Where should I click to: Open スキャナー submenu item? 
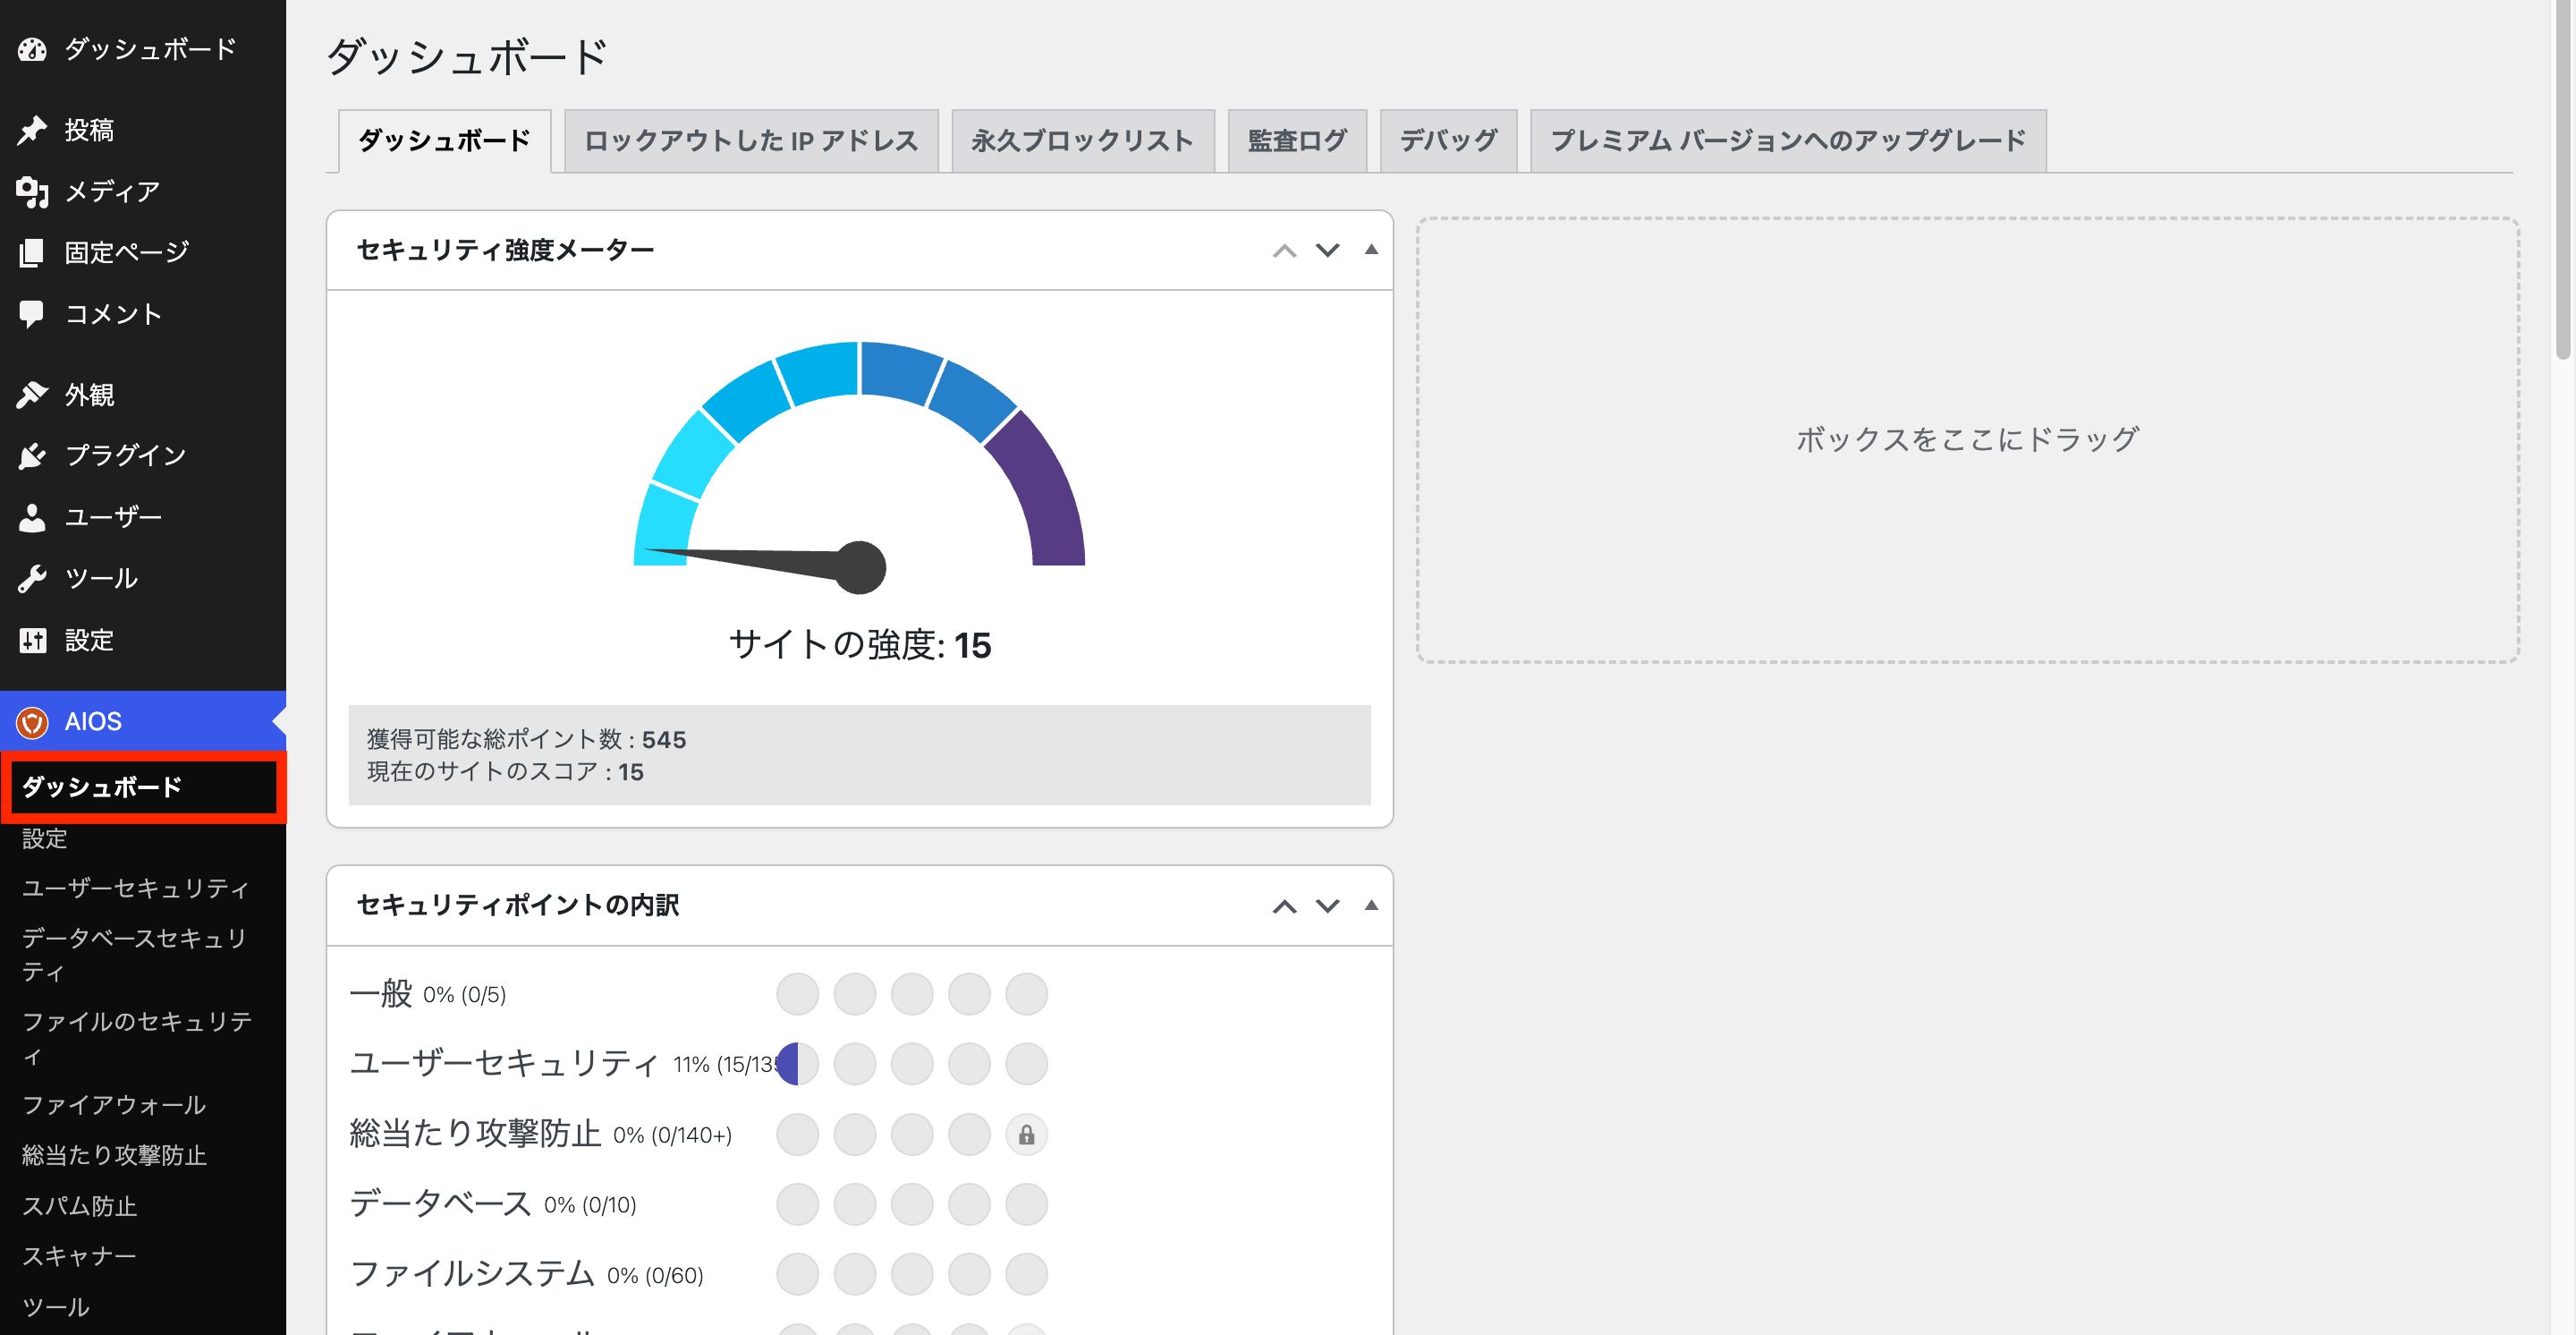click(79, 1256)
